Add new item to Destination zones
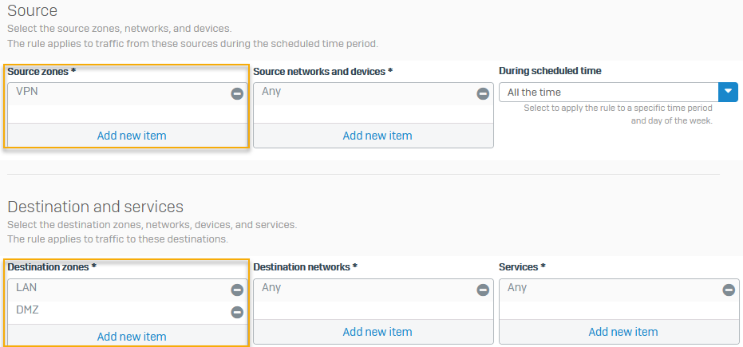Image resolution: width=743 pixels, height=347 pixels. tap(132, 337)
